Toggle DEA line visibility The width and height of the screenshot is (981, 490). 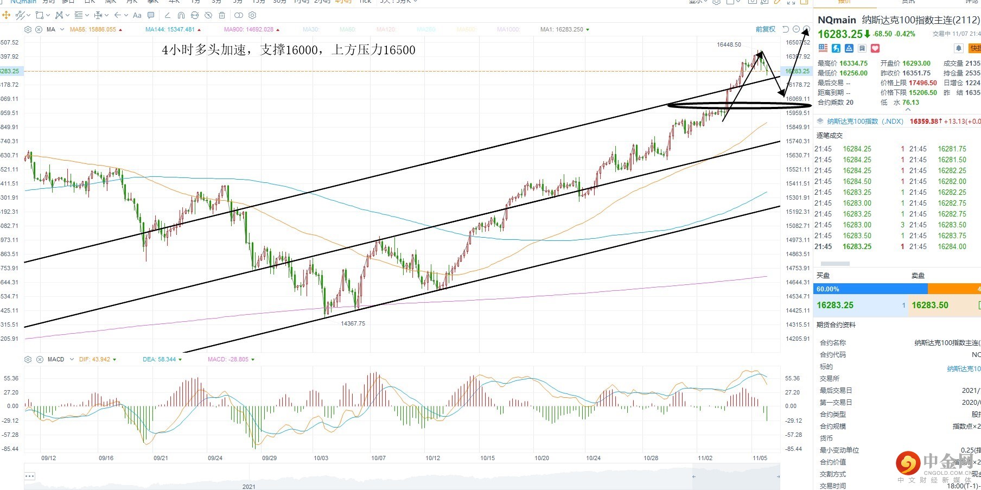pyautogui.click(x=162, y=359)
